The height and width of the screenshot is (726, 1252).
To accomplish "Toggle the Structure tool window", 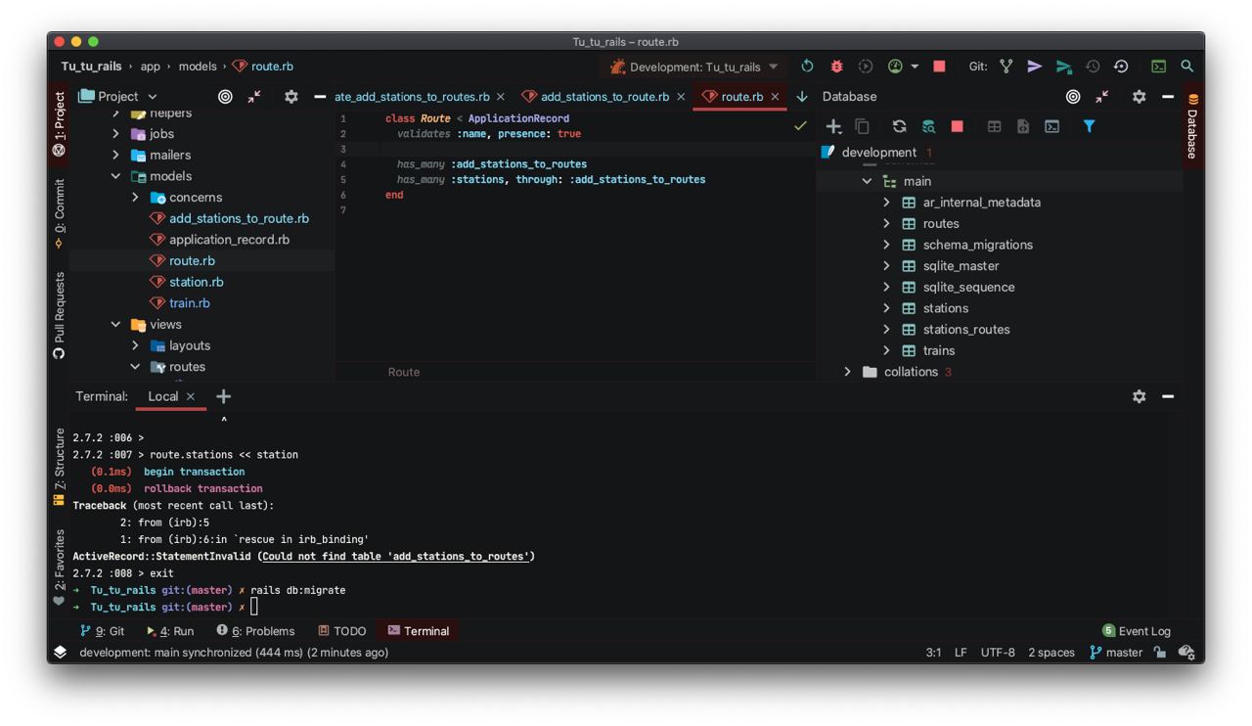I will [x=59, y=467].
